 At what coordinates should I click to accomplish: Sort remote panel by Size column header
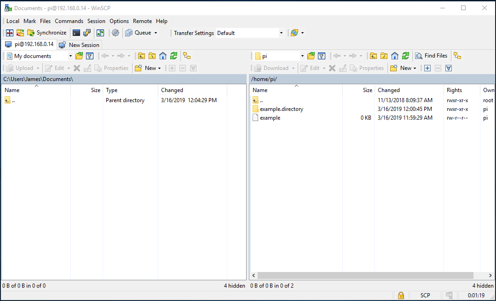click(359, 90)
